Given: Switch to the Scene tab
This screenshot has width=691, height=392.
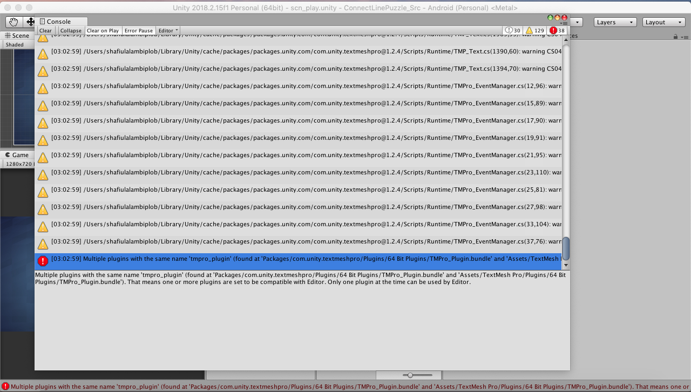Looking at the screenshot, I should click(17, 36).
